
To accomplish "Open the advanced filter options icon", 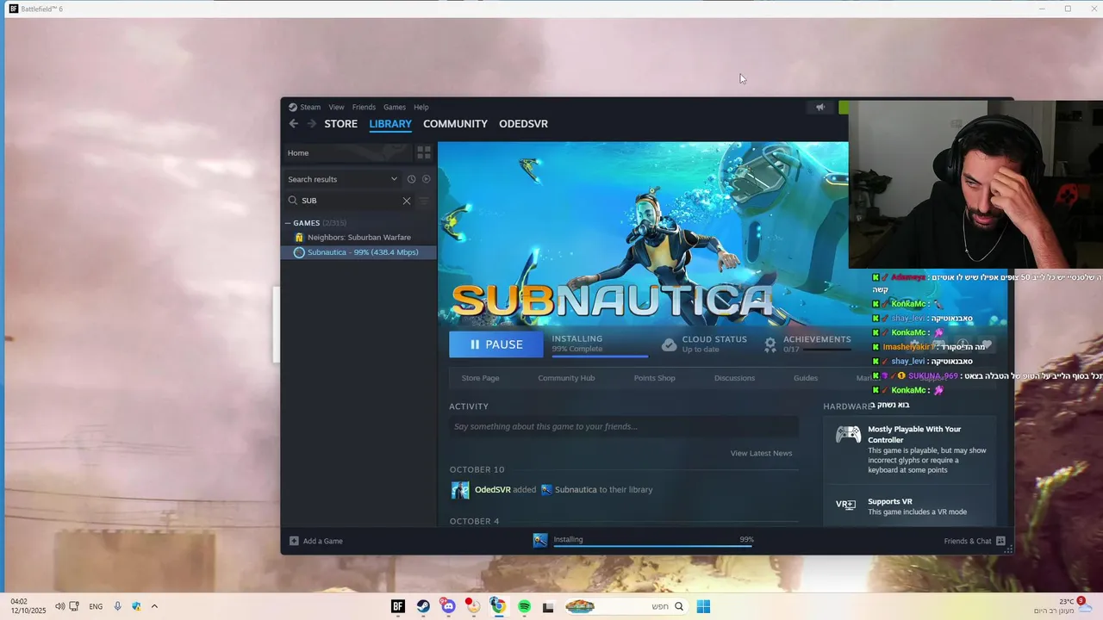I will [x=423, y=201].
